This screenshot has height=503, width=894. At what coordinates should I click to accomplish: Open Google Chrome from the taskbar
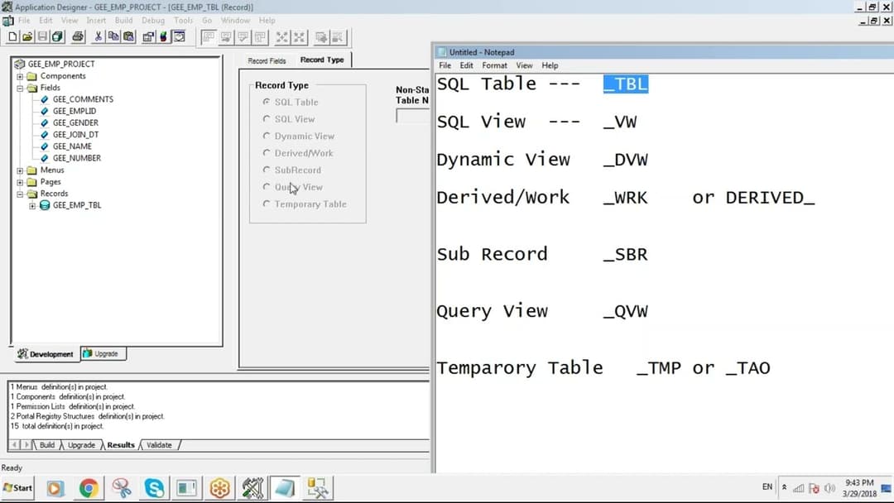click(x=89, y=488)
